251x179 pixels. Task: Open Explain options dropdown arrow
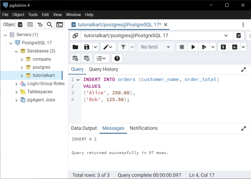pyautogui.click(x=243, y=47)
